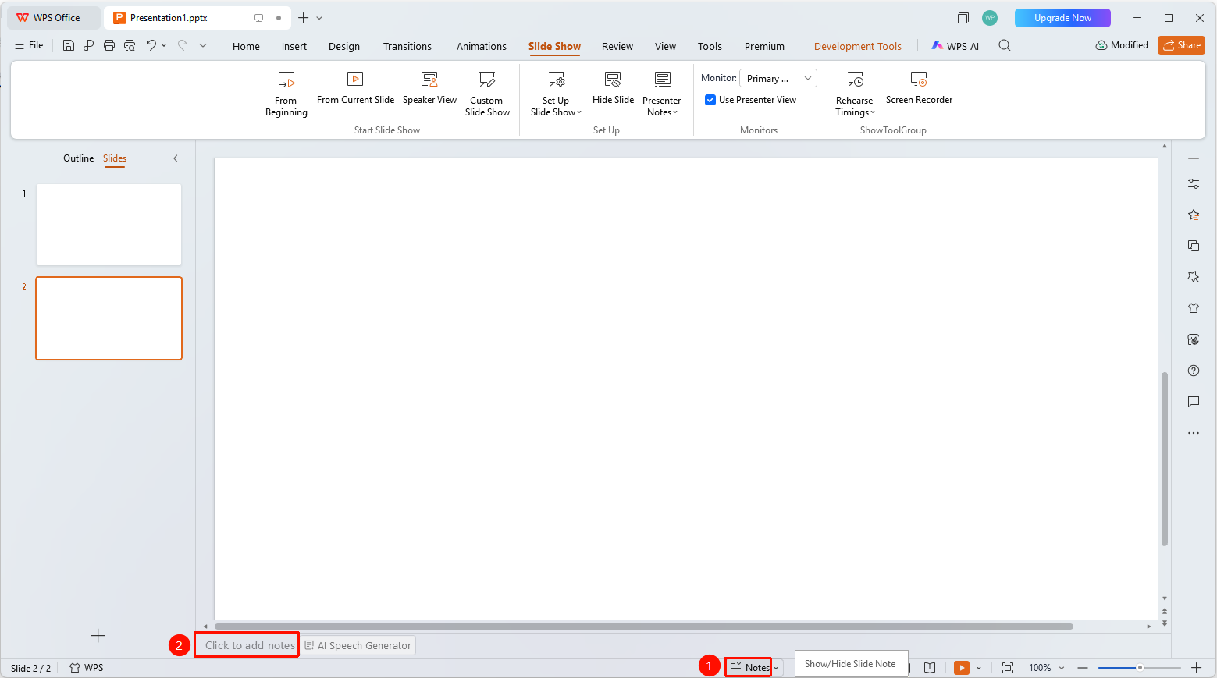This screenshot has width=1217, height=678.
Task: Open the Transitions tab
Action: tap(407, 46)
